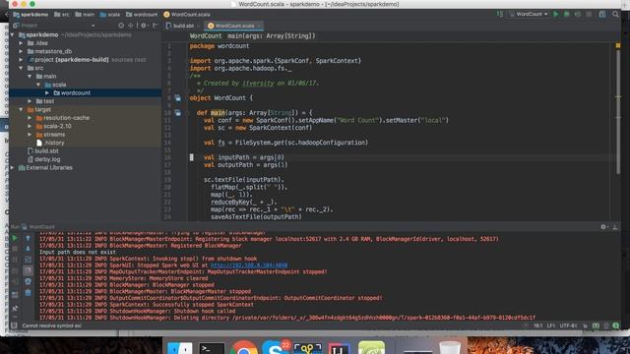Collapse the src folder
The image size is (630, 354).
point(21,68)
